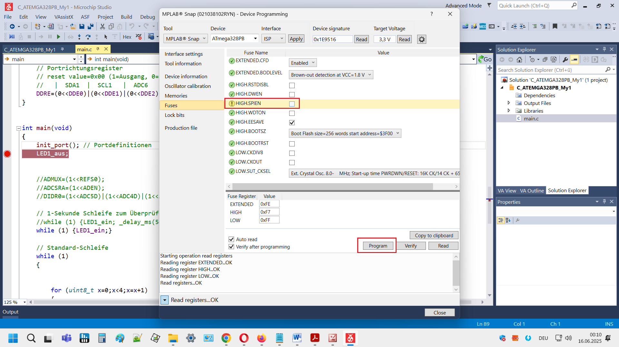Image resolution: width=619 pixels, height=347 pixels.
Task: Uncheck the HIGH.EESAVE fuse checkbox
Action: (292, 122)
